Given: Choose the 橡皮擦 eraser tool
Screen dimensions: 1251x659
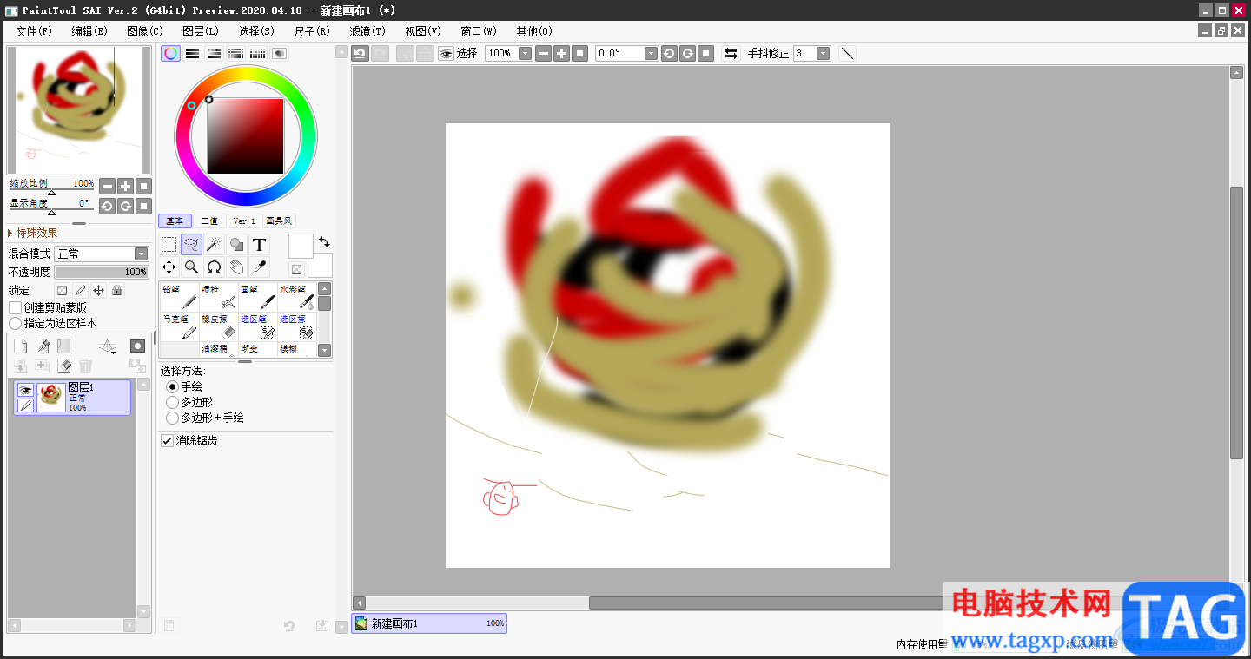Looking at the screenshot, I should 219,326.
